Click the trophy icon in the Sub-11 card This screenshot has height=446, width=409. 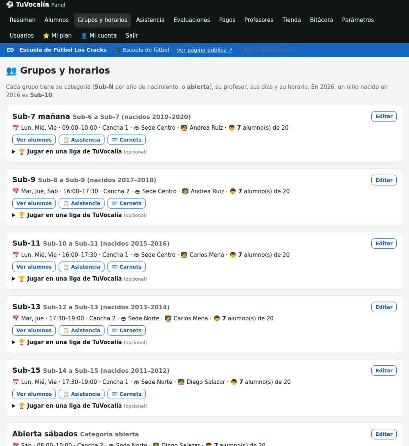(x=22, y=279)
